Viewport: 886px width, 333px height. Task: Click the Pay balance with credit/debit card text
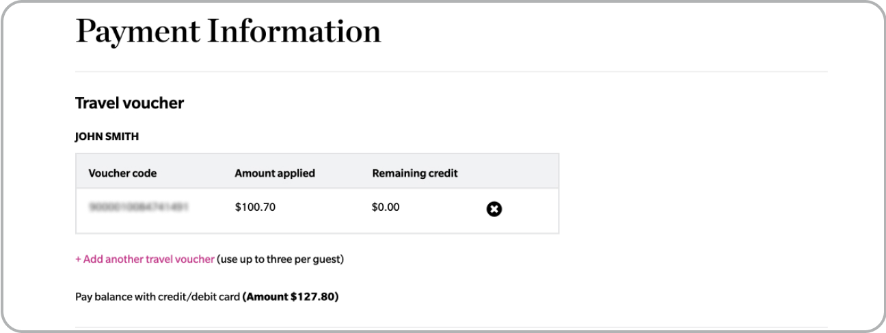(x=157, y=297)
